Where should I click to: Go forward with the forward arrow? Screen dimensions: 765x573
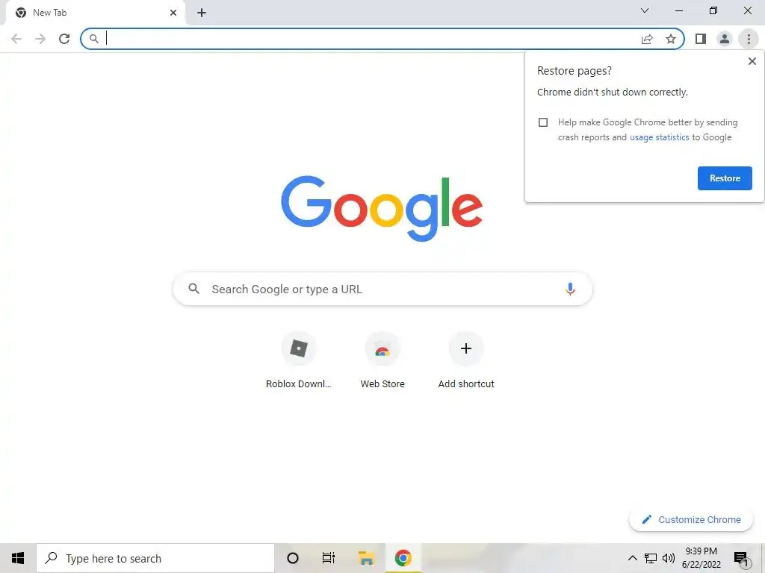pos(40,39)
